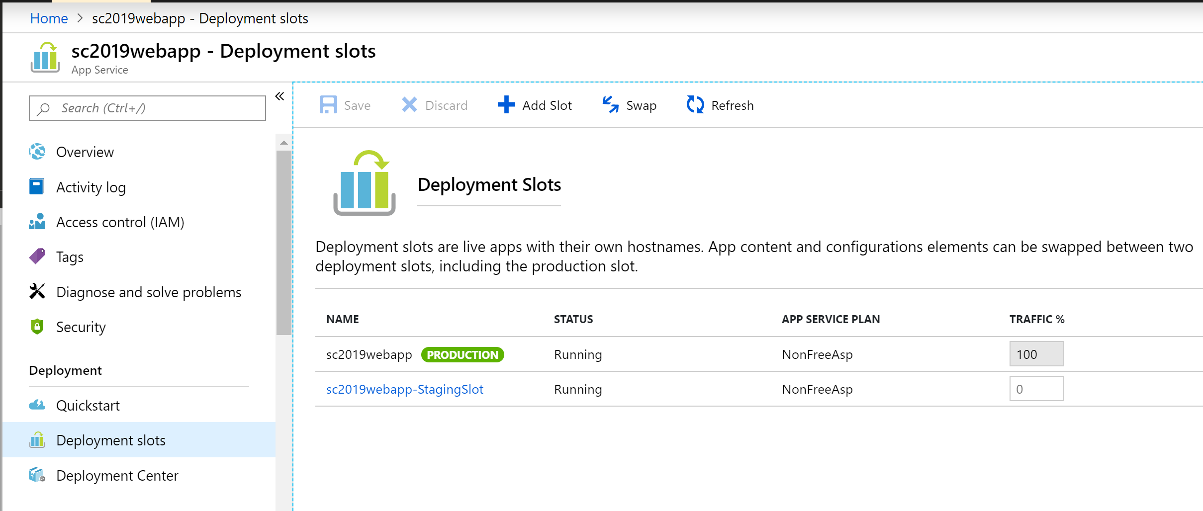Click the Discard button label
The height and width of the screenshot is (511, 1203).
447,105
